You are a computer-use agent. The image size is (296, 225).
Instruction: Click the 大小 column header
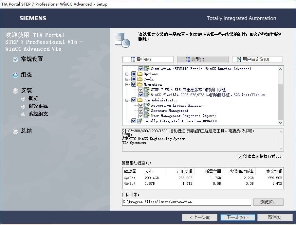(x=155, y=171)
